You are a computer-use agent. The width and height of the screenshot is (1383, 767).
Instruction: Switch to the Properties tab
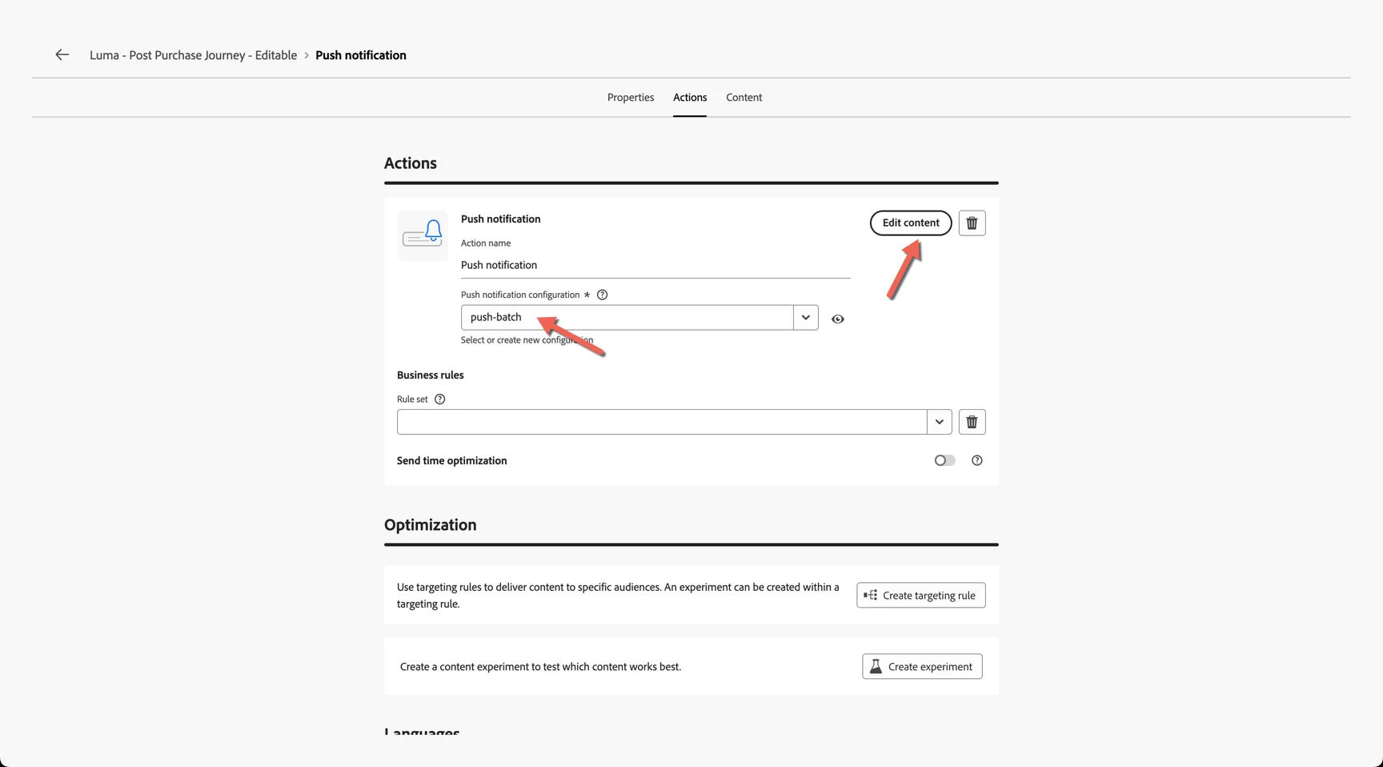631,98
